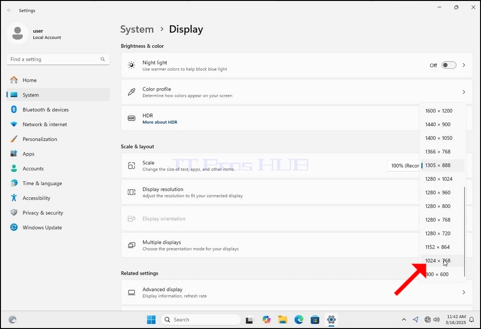The height and width of the screenshot is (329, 481).
Task: Click the volume speaker tray icon
Action: (436, 320)
